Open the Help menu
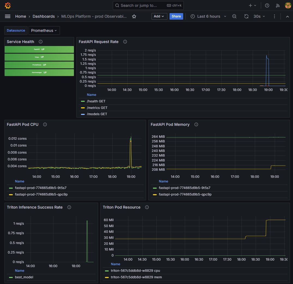293x284 pixels. 267,5
